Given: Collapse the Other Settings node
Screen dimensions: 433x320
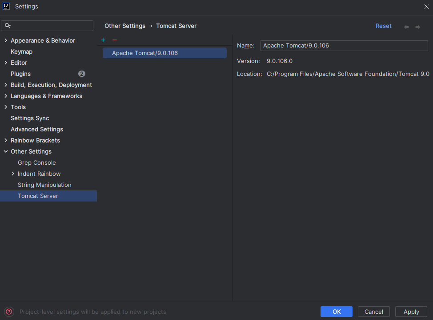Looking at the screenshot, I should (x=6, y=151).
